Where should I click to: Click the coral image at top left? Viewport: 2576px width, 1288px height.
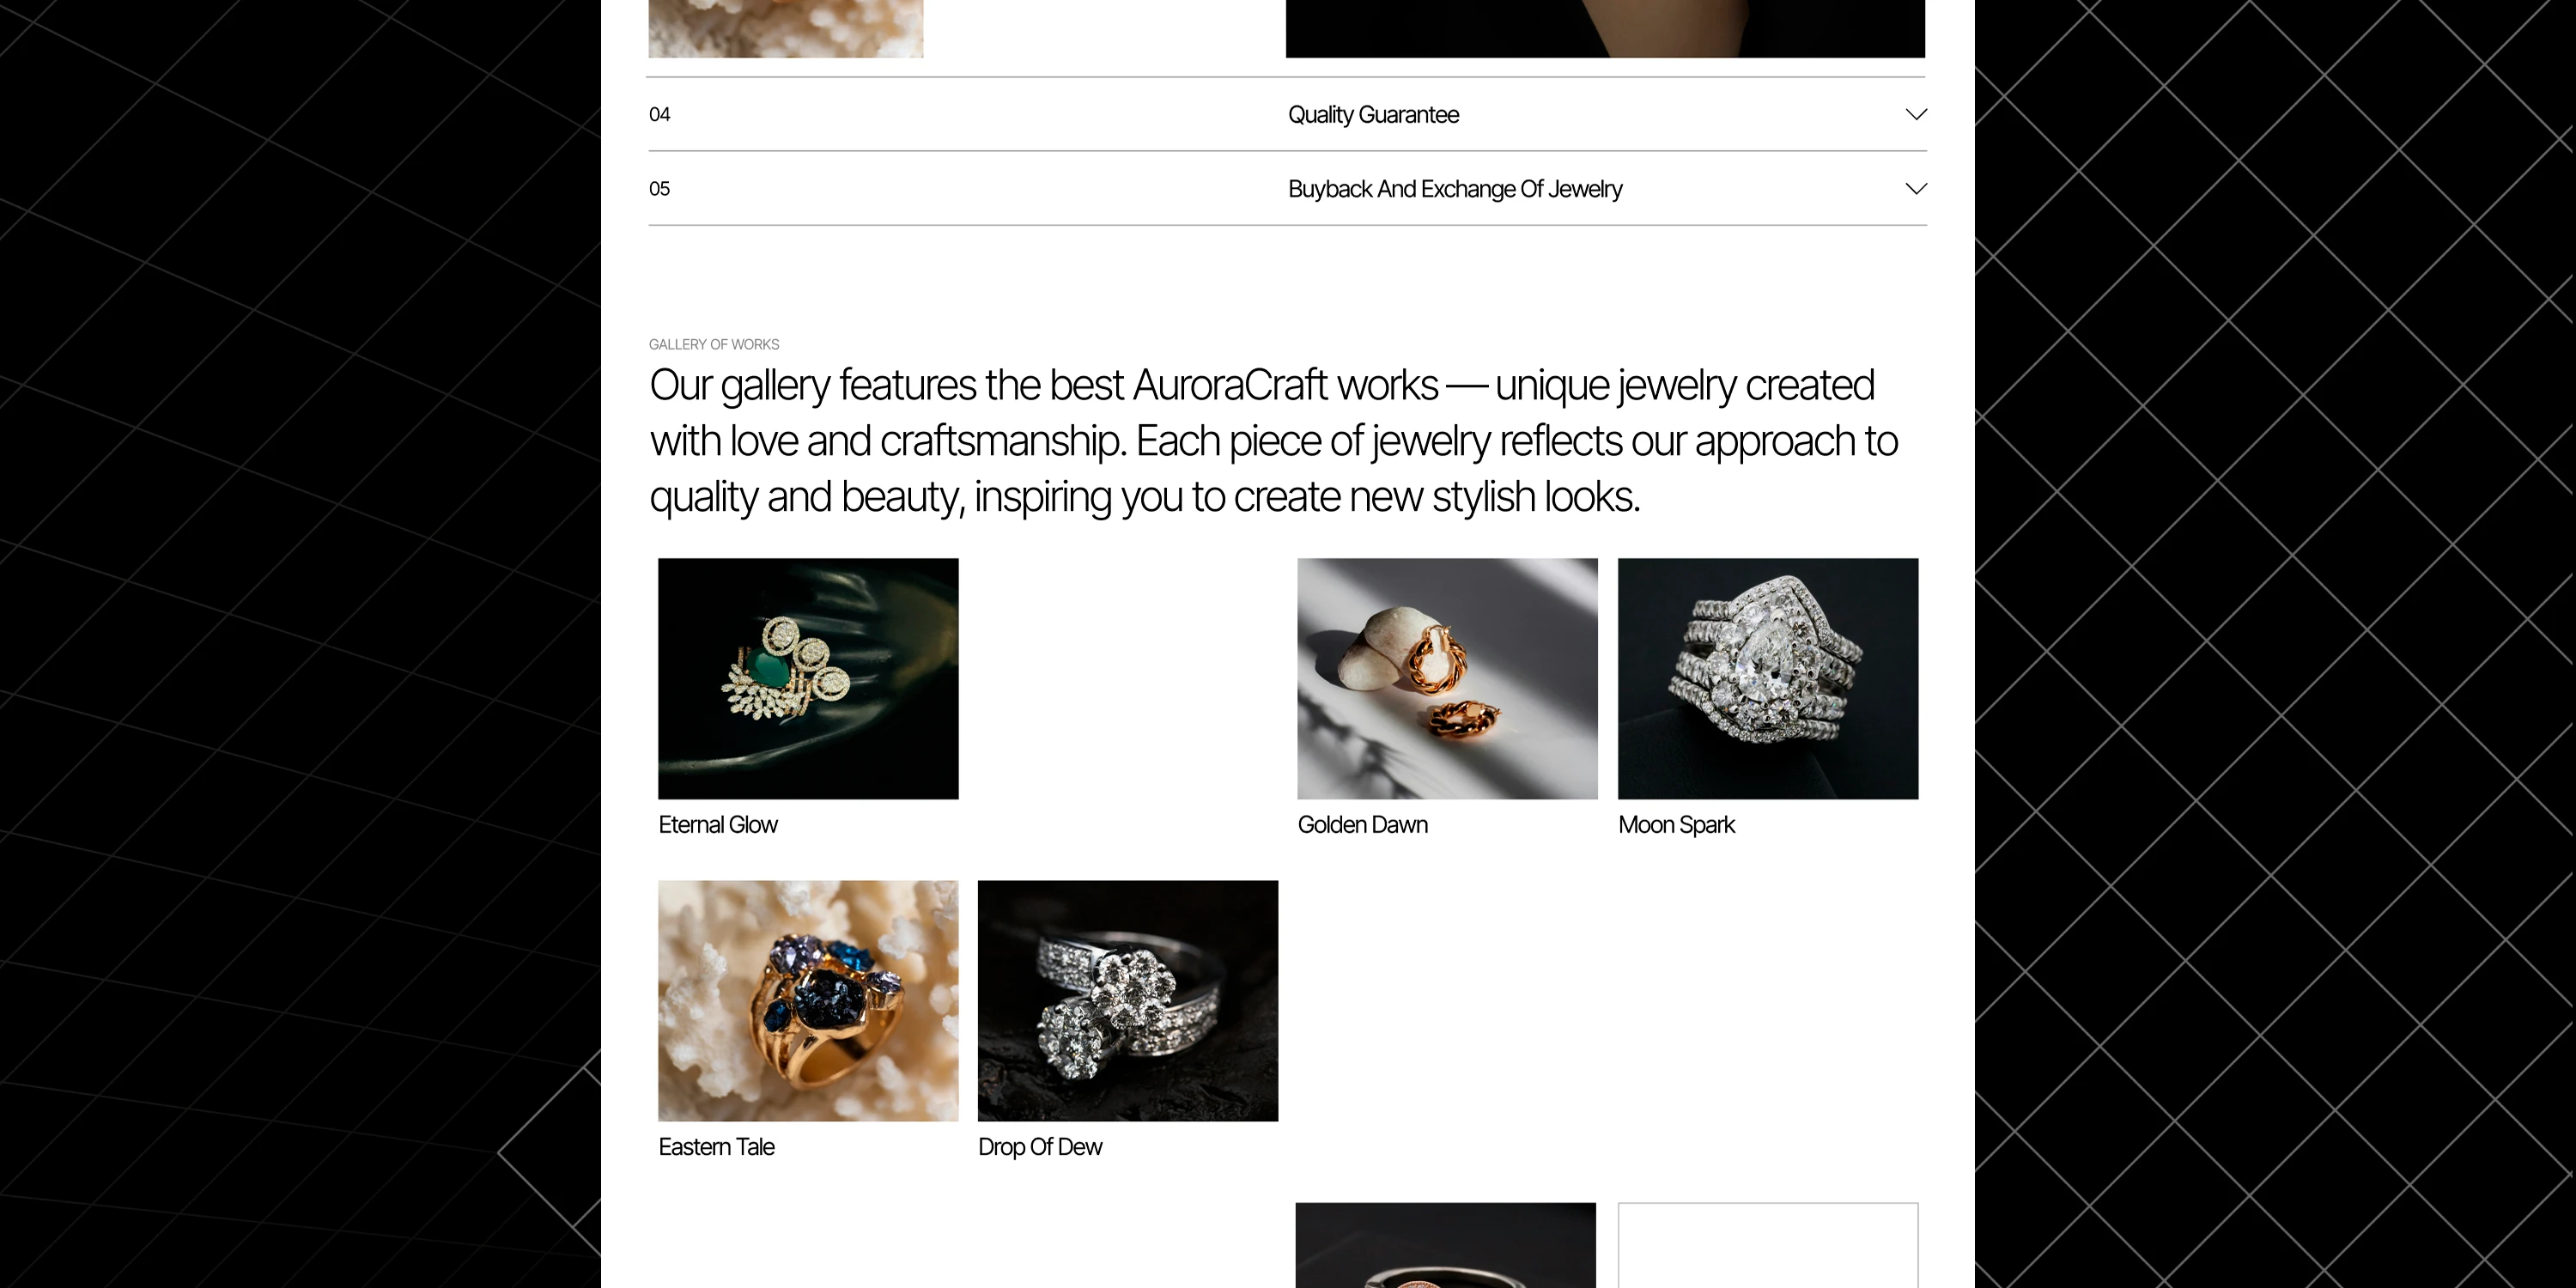point(786,28)
